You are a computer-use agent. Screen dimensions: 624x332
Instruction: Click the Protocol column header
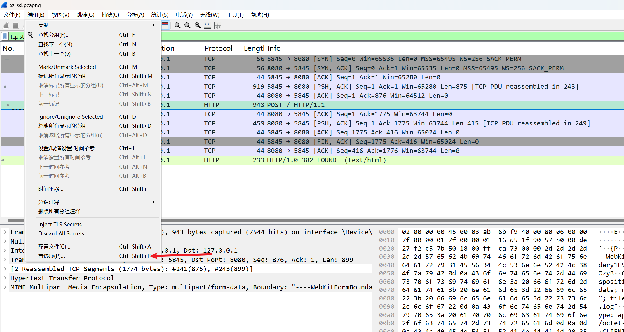coord(218,48)
